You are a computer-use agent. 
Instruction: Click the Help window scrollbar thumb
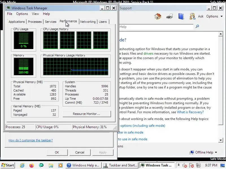[x=221, y=81]
